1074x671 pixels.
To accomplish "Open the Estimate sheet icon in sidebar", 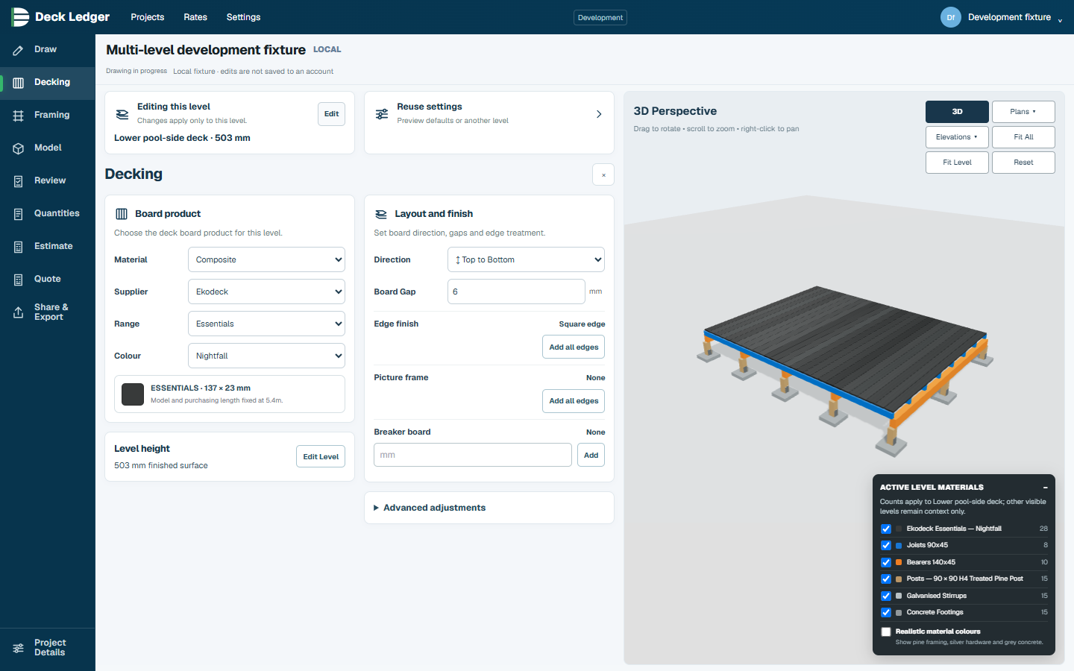I will click(19, 247).
